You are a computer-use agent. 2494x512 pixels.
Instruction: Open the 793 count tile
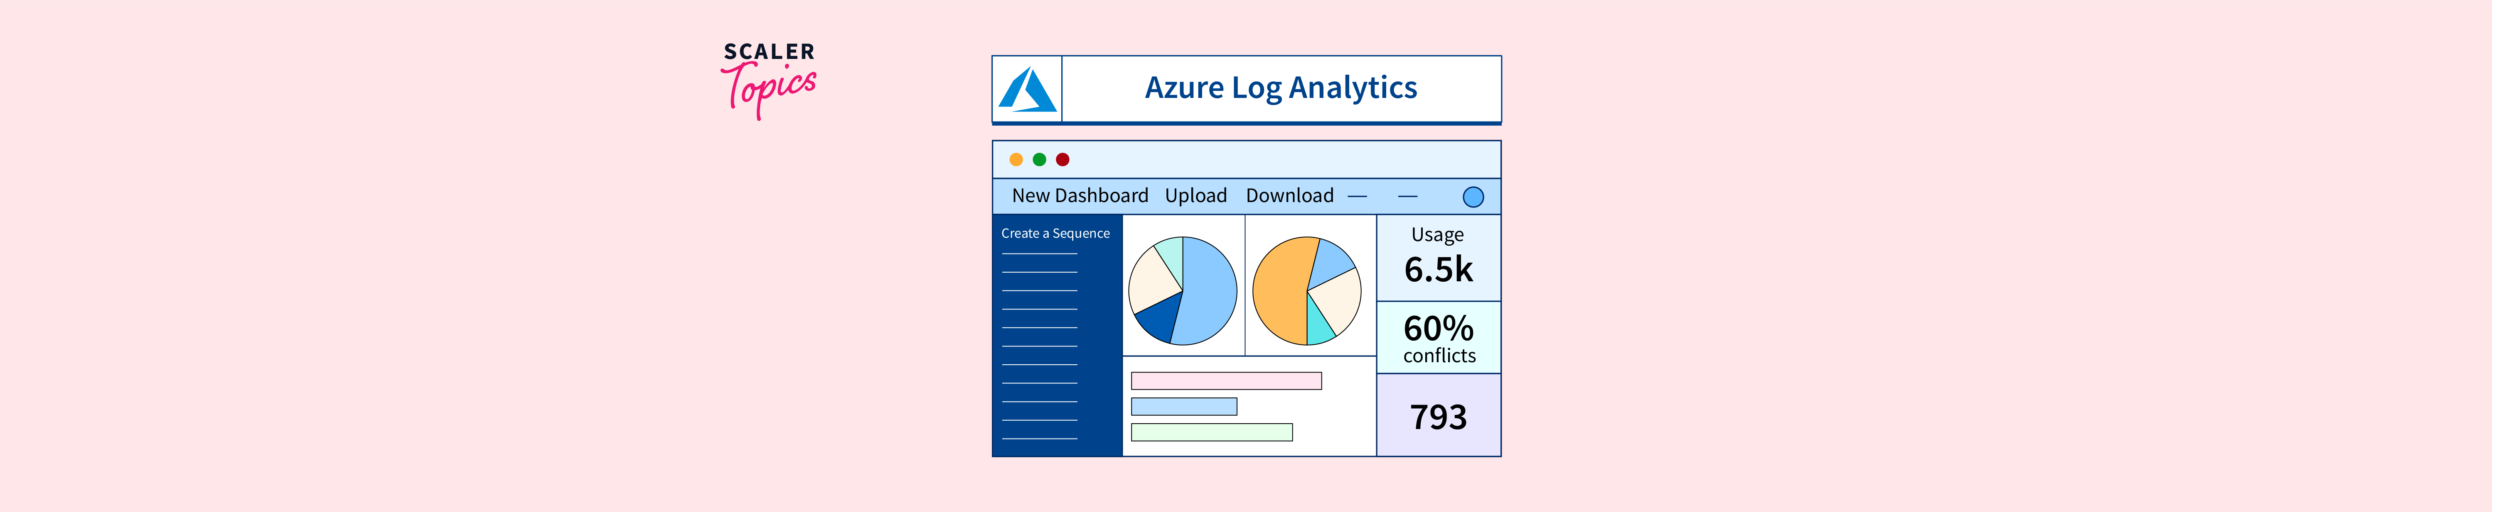tap(1438, 416)
